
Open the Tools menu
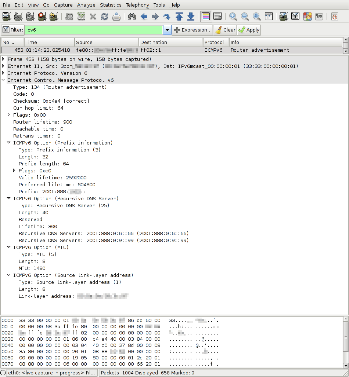[x=159, y=5]
